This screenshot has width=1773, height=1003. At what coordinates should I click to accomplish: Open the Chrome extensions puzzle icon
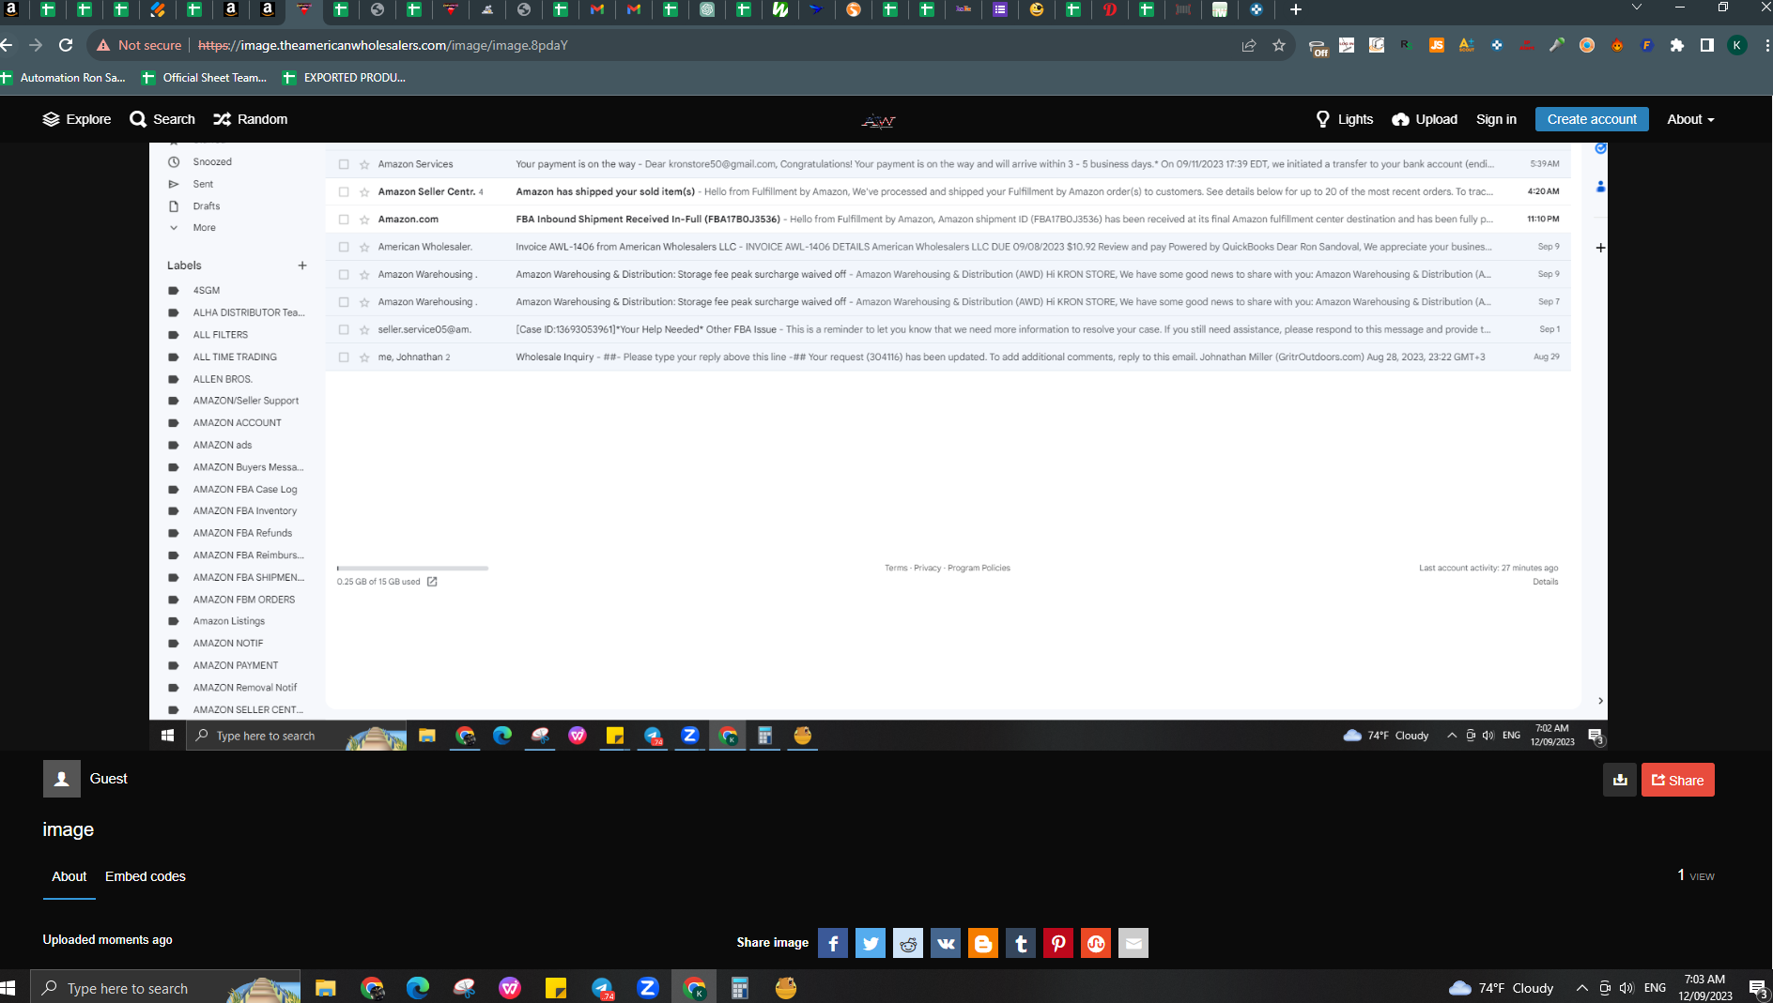(x=1677, y=45)
